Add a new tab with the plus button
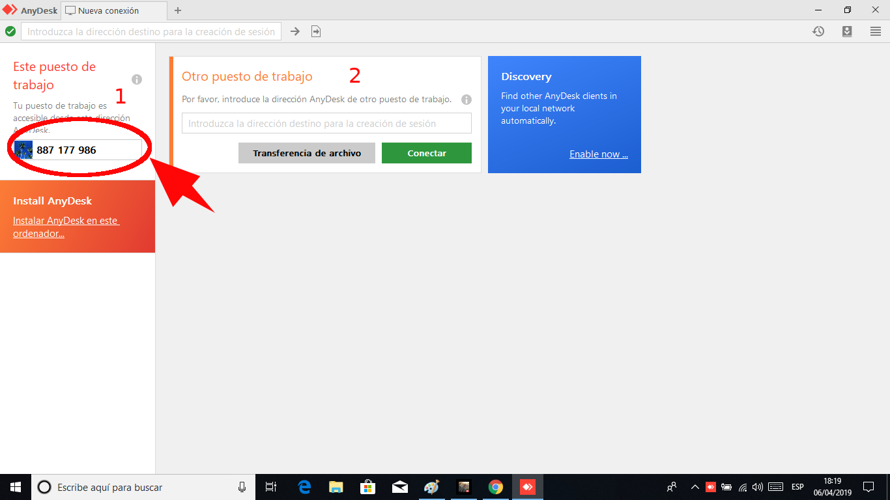The image size is (890, 500). point(178,10)
